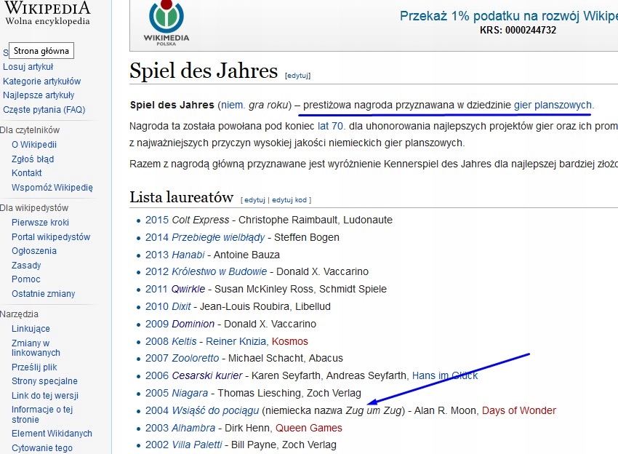Click edytuj next to Spiel des Jahres heading
The height and width of the screenshot is (454, 618).
coord(297,76)
